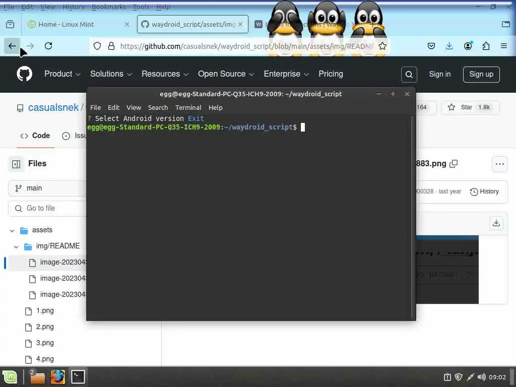This screenshot has width=516, height=387.
Task: Click the security shield tray icon
Action: point(459,377)
